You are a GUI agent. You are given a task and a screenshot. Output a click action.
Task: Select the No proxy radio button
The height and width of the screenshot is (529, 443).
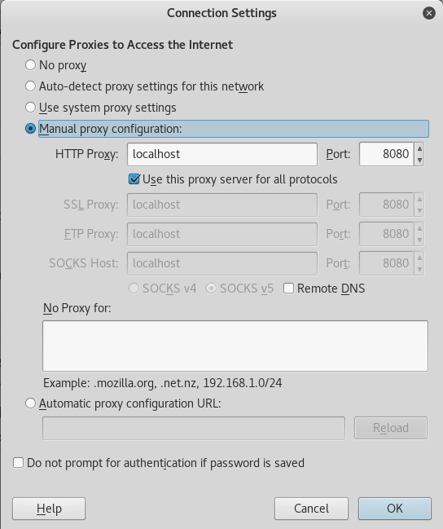point(31,65)
